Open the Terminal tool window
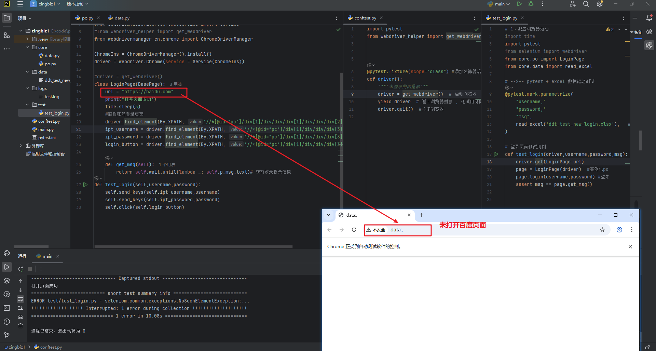The height and width of the screenshot is (351, 656). tap(7, 308)
